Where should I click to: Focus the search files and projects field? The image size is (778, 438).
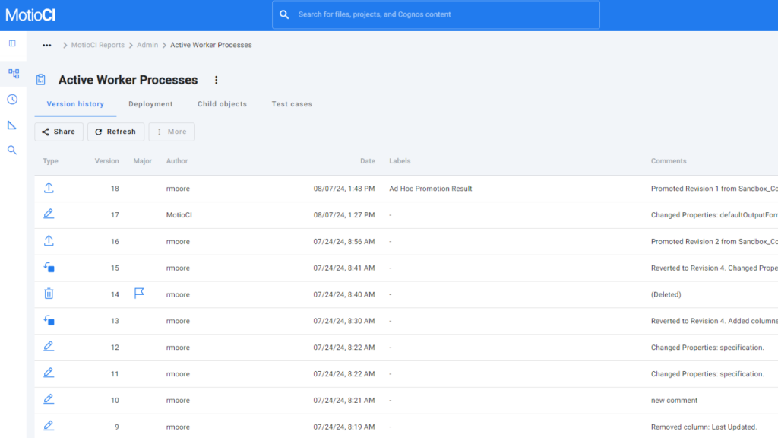coord(436,15)
